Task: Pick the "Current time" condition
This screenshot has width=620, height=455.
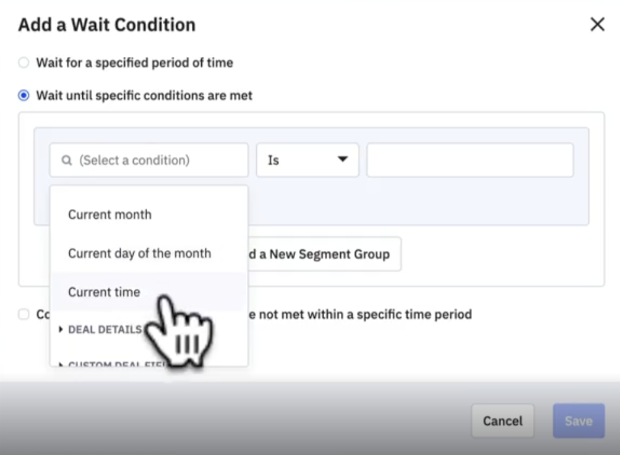Action: click(104, 292)
